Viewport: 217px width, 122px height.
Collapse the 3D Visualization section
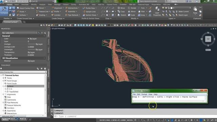click(x=44, y=58)
